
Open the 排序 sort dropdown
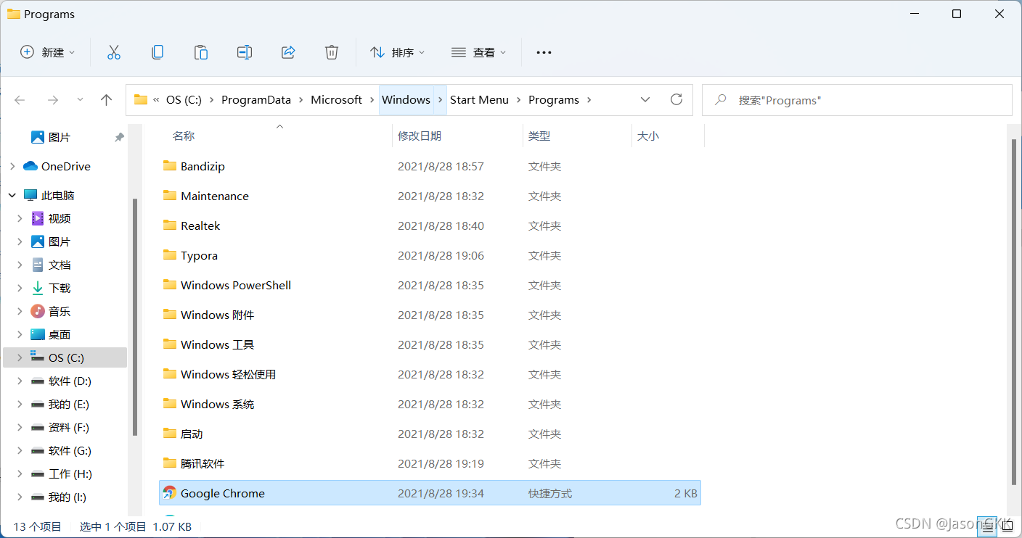[x=398, y=52]
